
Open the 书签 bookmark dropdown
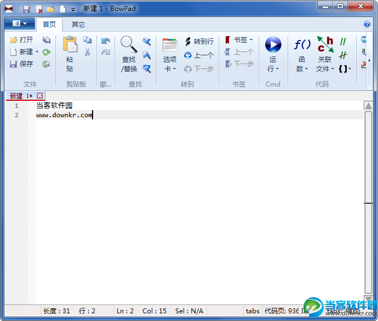(x=239, y=40)
